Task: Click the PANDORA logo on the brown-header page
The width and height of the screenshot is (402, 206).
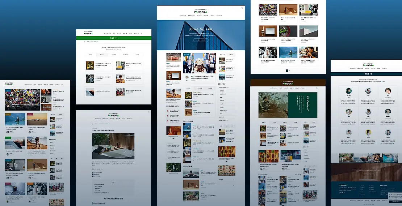Action: pyautogui.click(x=288, y=83)
